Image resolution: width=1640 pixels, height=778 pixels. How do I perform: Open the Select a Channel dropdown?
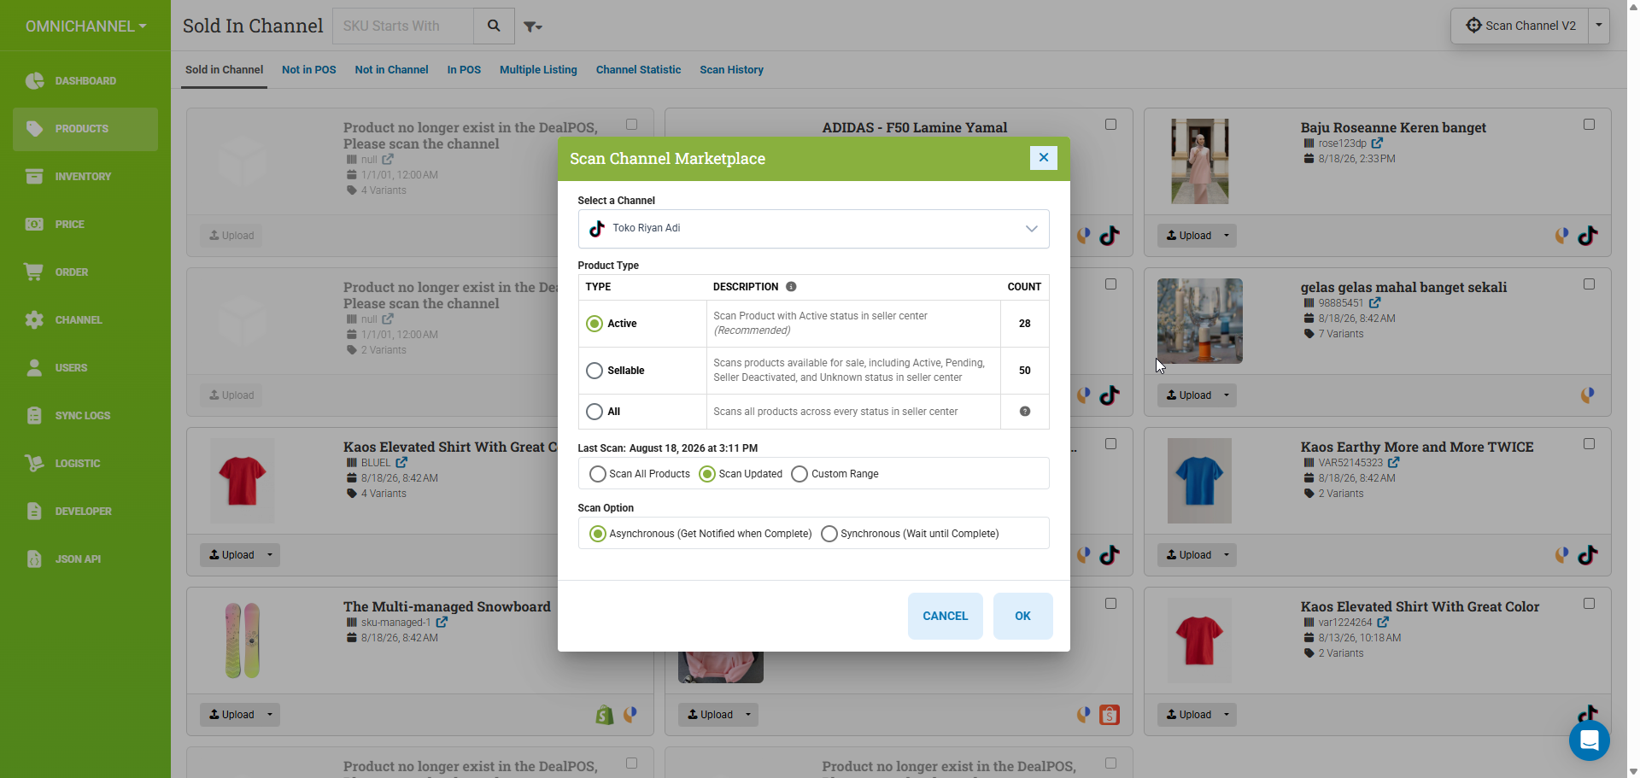(x=813, y=229)
